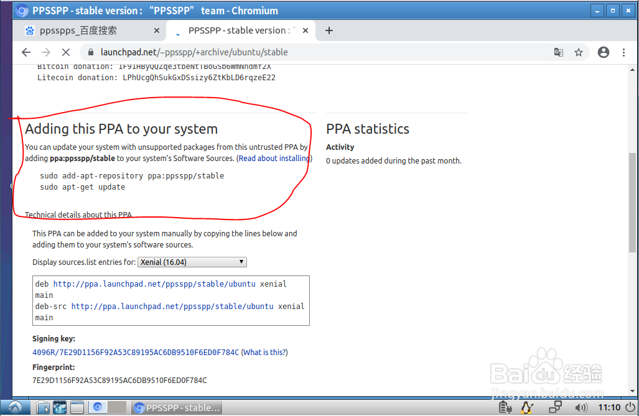The width and height of the screenshot is (639, 416).
Task: Click the Chromium workspace pager icon
Action: (98, 407)
